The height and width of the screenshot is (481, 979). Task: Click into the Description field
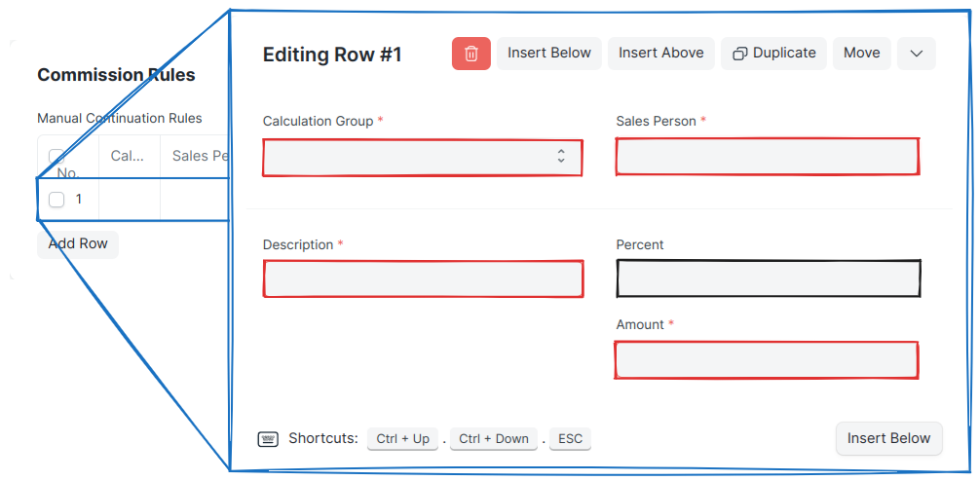pos(423,279)
